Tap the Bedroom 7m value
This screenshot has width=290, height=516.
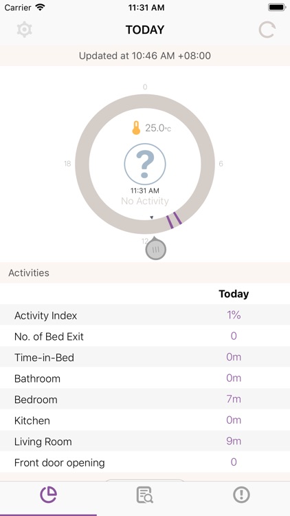[234, 399]
